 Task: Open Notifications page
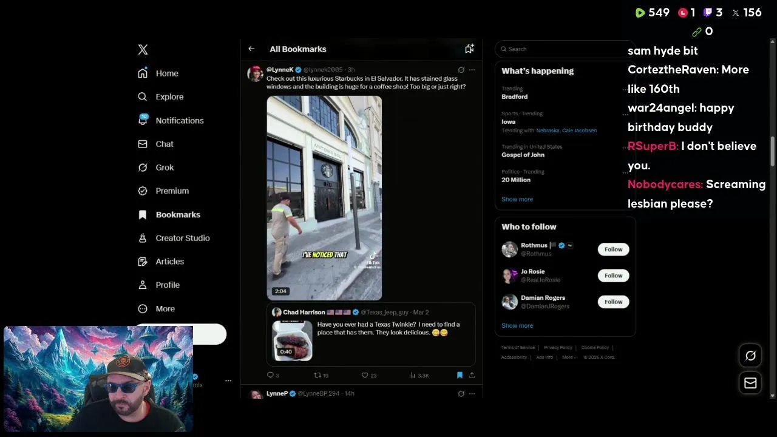(171, 120)
